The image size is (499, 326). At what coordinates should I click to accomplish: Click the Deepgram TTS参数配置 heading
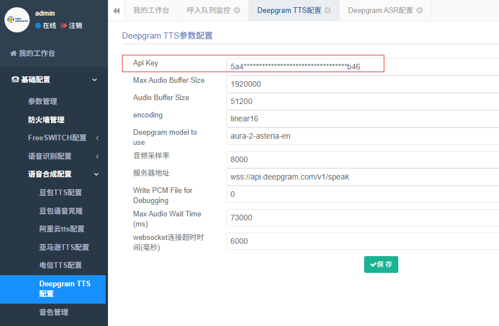coord(167,36)
